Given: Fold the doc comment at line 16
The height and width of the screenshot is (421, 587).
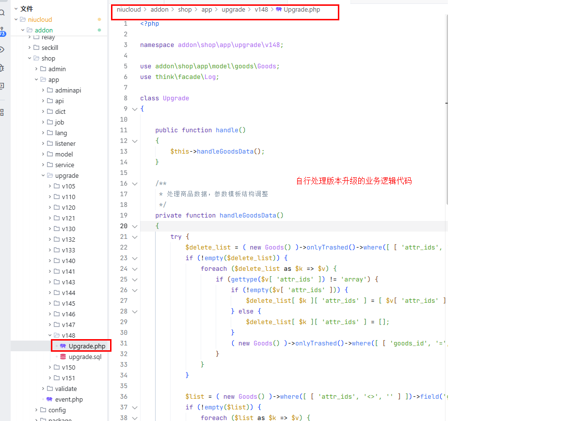Looking at the screenshot, I should coord(134,184).
